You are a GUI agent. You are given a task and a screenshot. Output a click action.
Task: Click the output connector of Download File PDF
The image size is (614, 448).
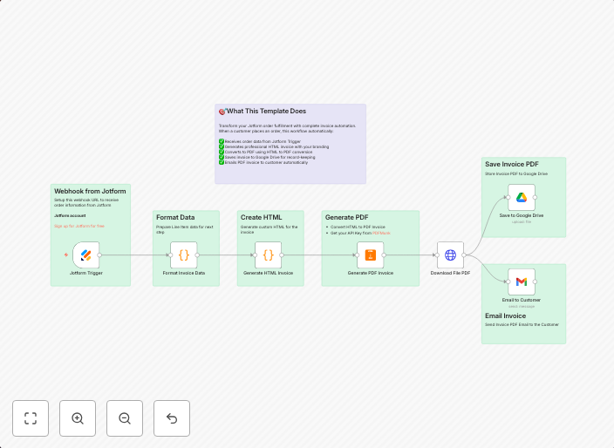[464, 255]
